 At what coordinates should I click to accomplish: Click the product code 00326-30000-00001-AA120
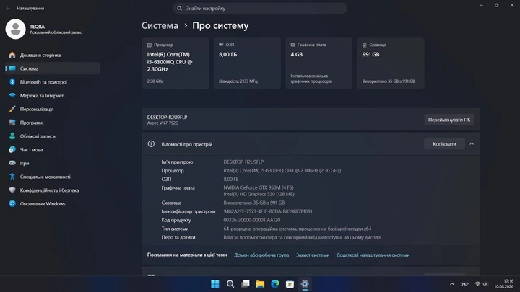[252, 220]
